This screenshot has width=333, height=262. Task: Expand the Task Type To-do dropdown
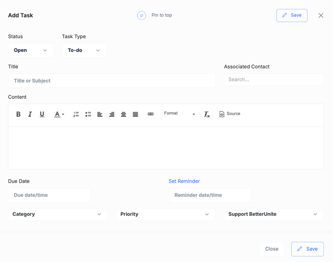[x=84, y=50]
